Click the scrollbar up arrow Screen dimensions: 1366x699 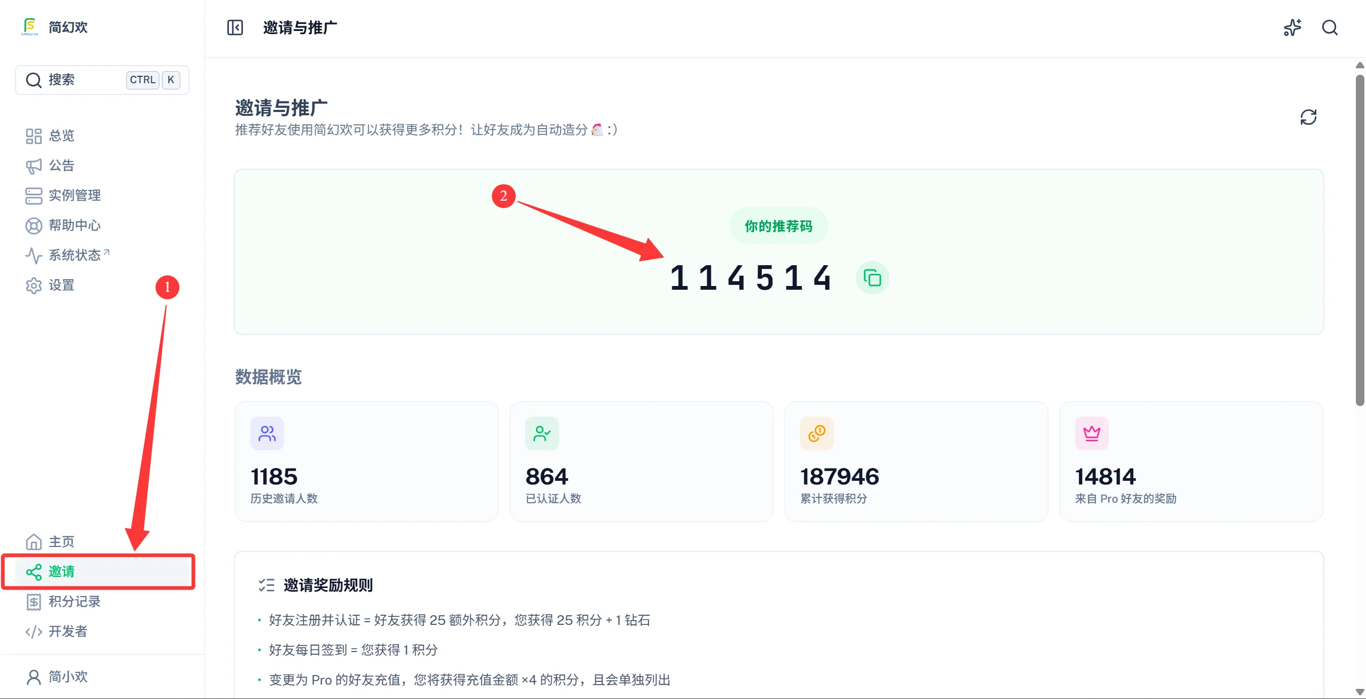click(1360, 65)
